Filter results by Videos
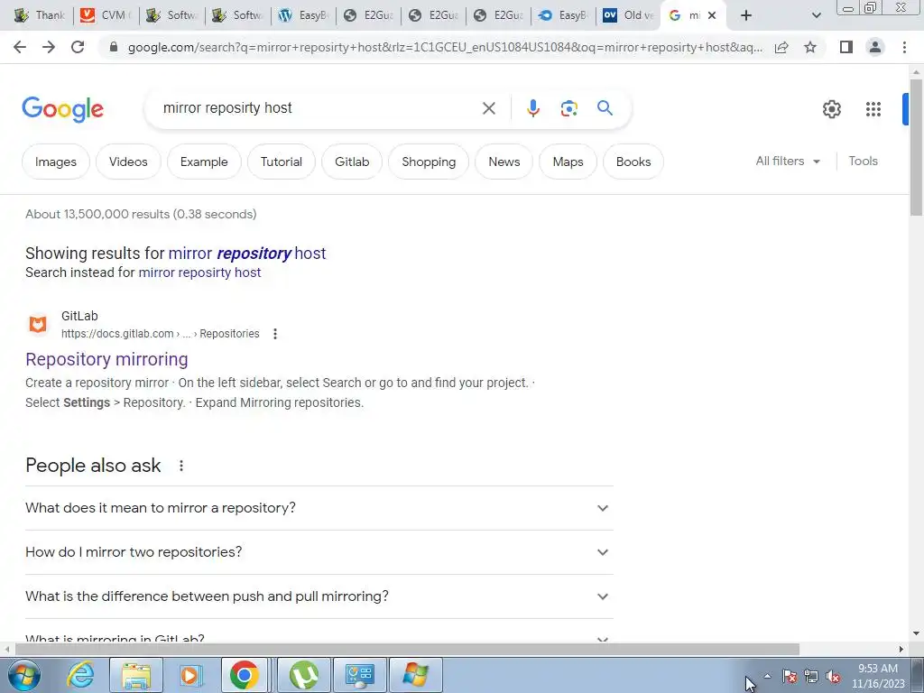Image resolution: width=924 pixels, height=693 pixels. [128, 162]
